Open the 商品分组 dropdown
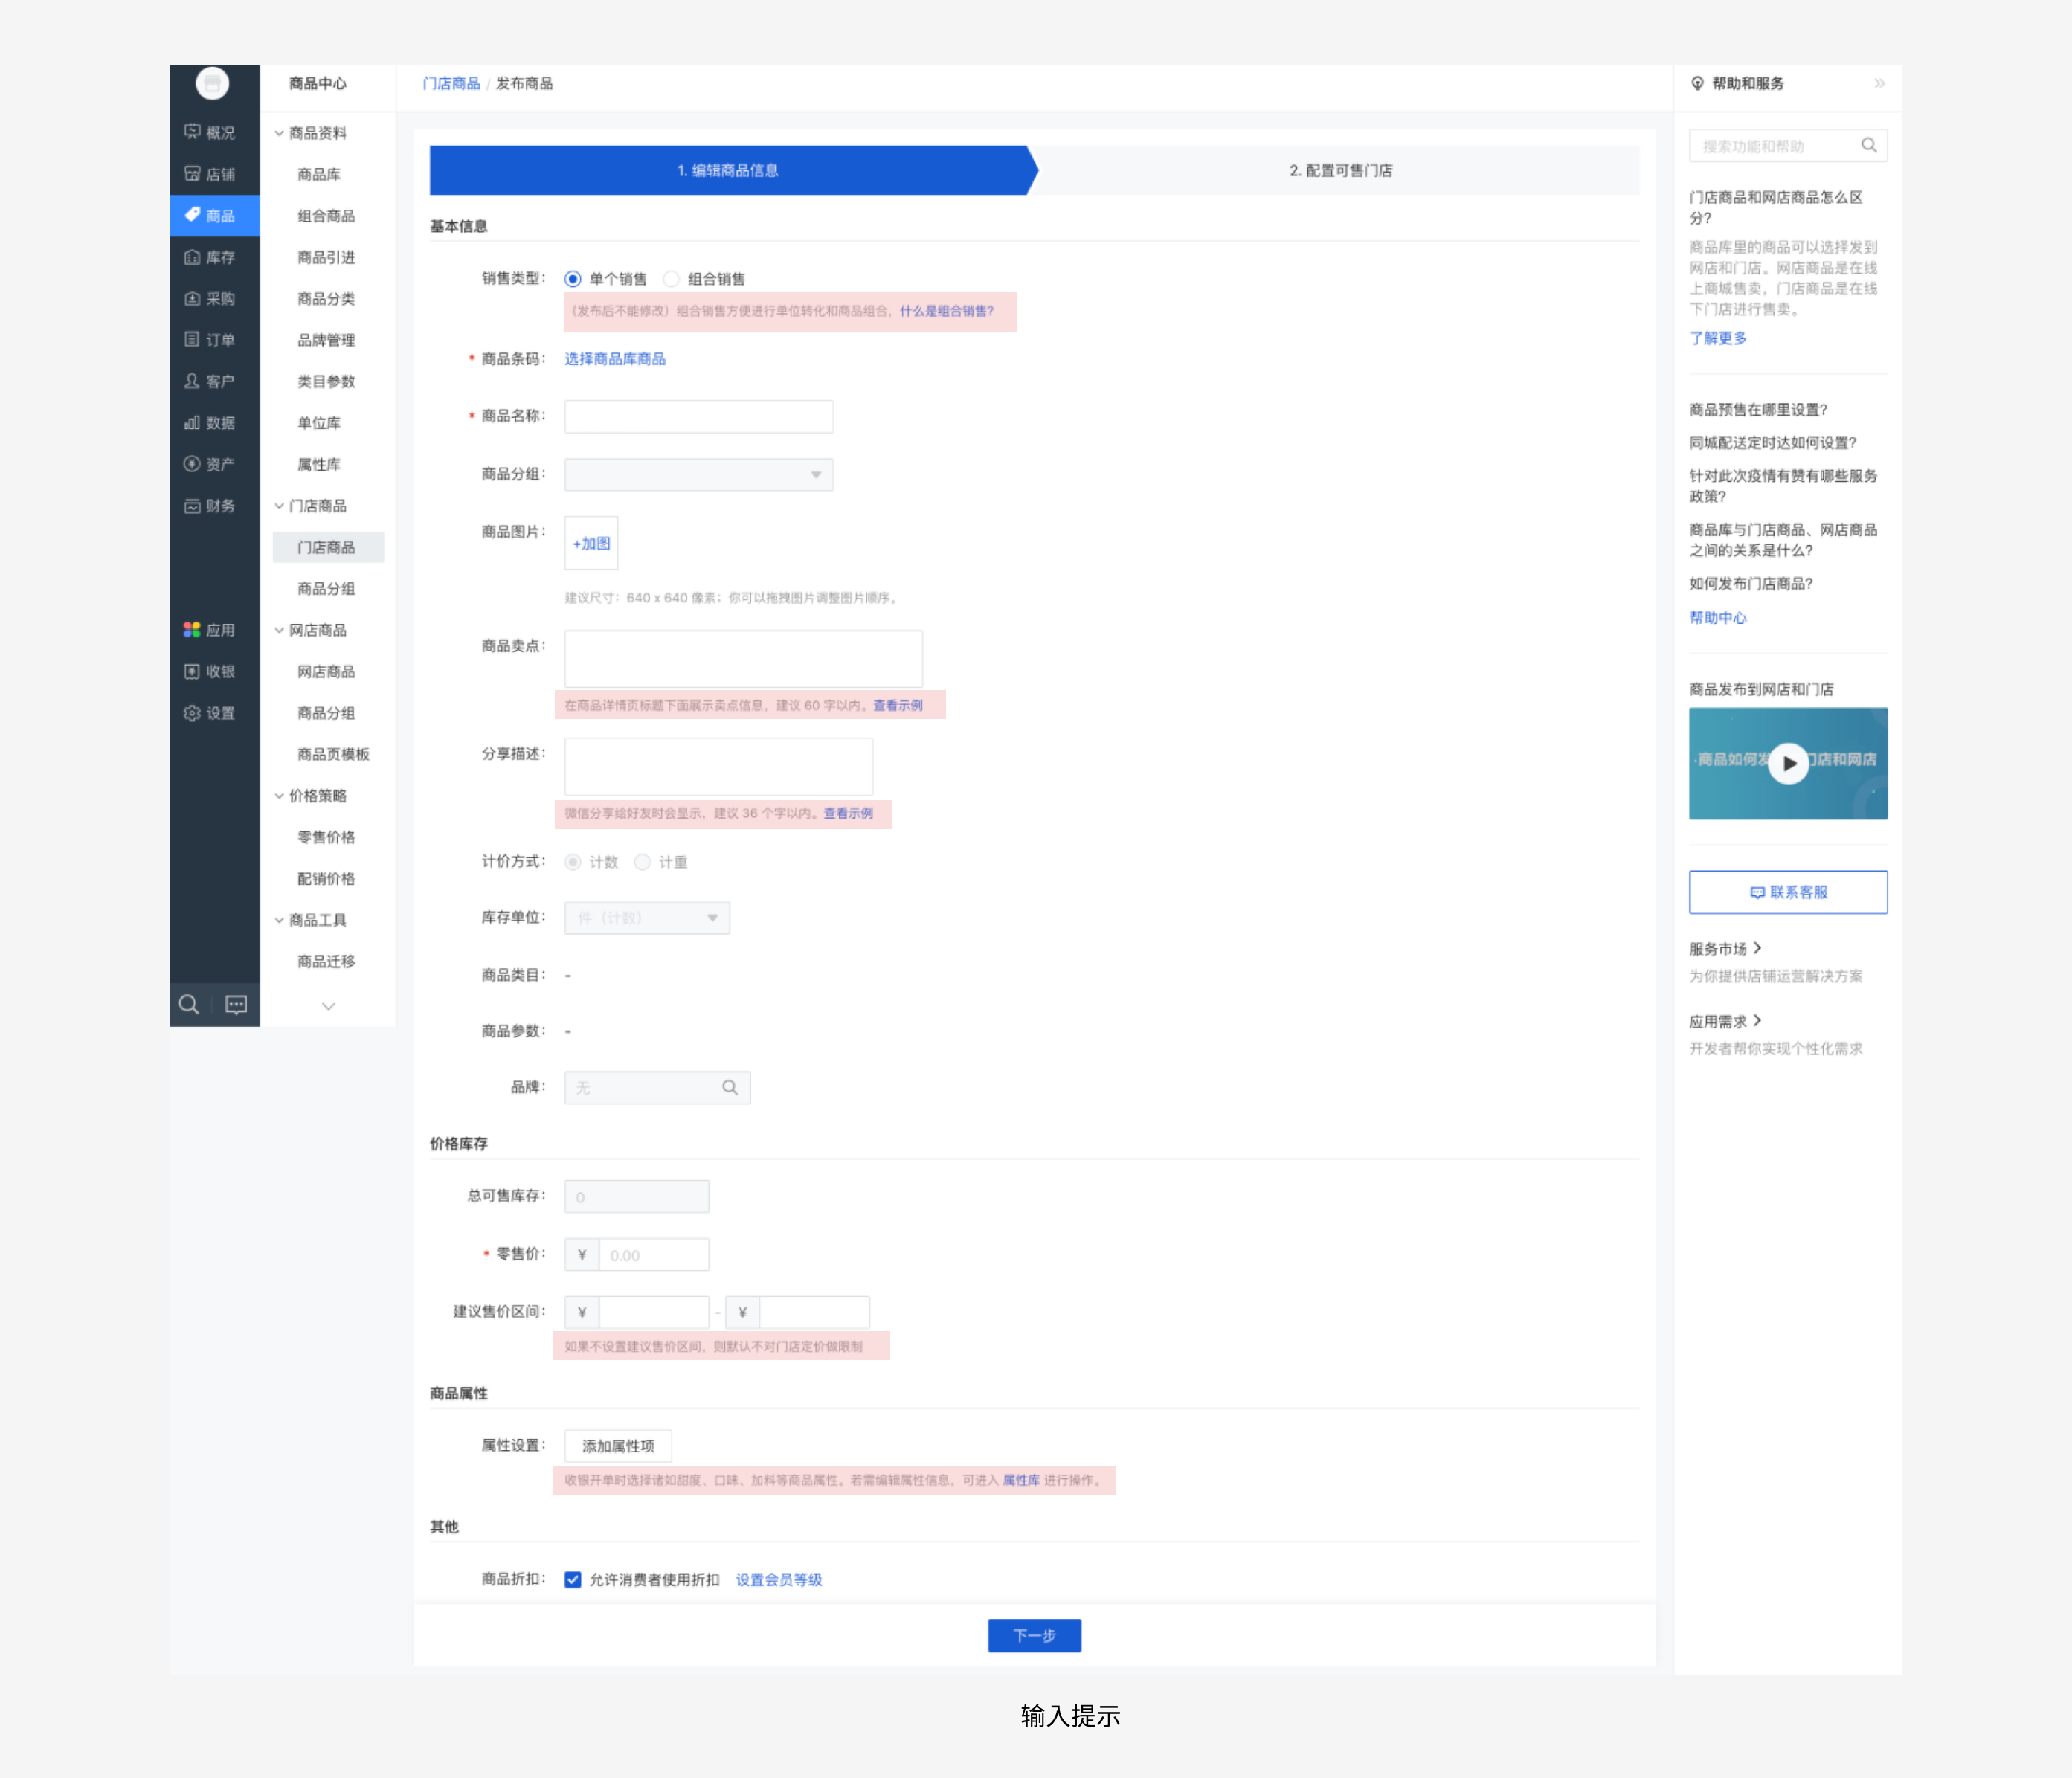Screen dimensions: 2072x1778 698,474
